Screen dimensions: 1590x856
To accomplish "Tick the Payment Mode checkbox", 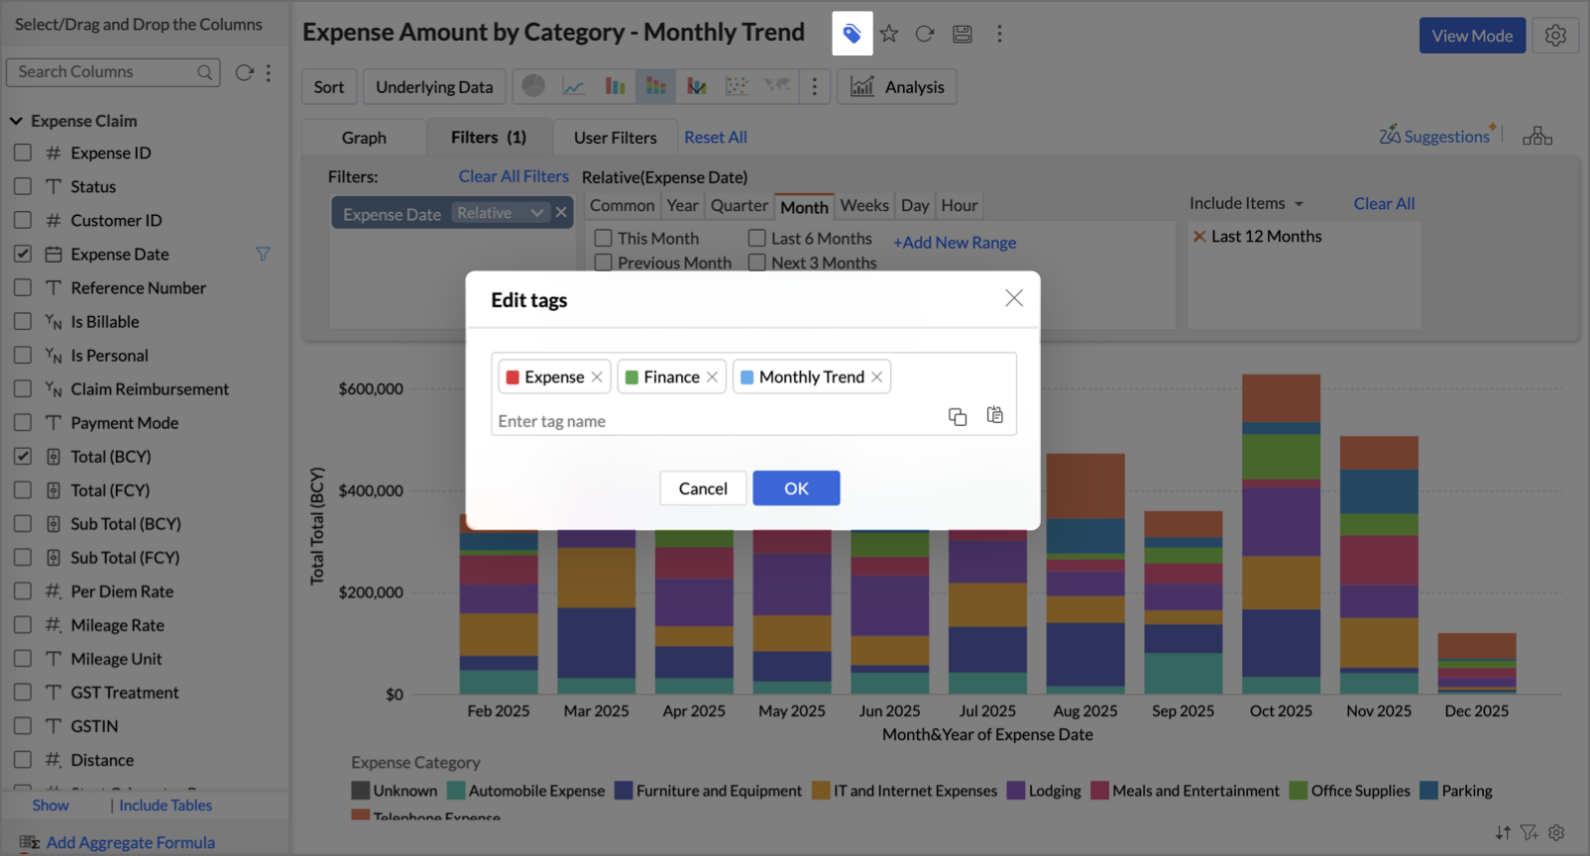I will point(23,423).
